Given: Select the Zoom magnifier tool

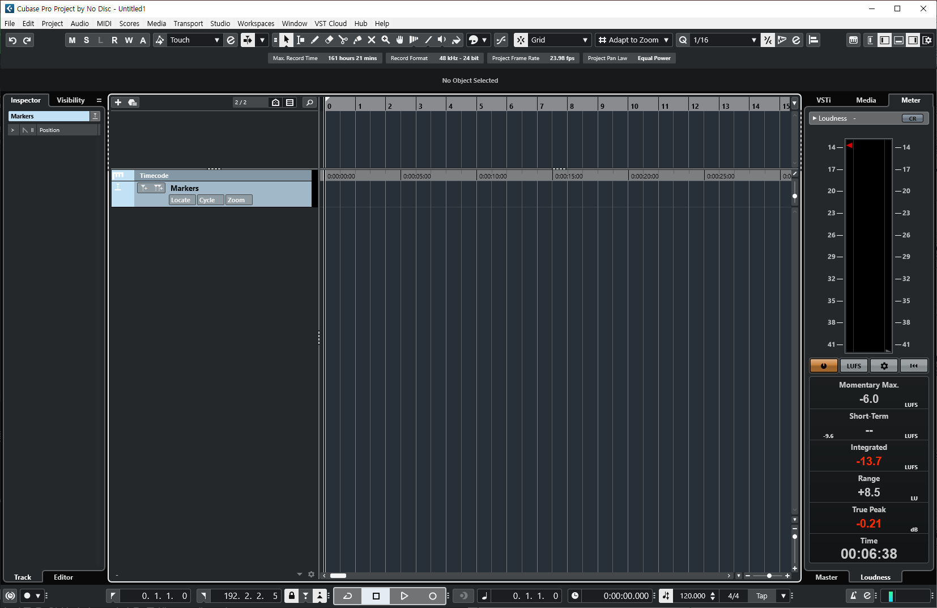Looking at the screenshot, I should click(386, 40).
